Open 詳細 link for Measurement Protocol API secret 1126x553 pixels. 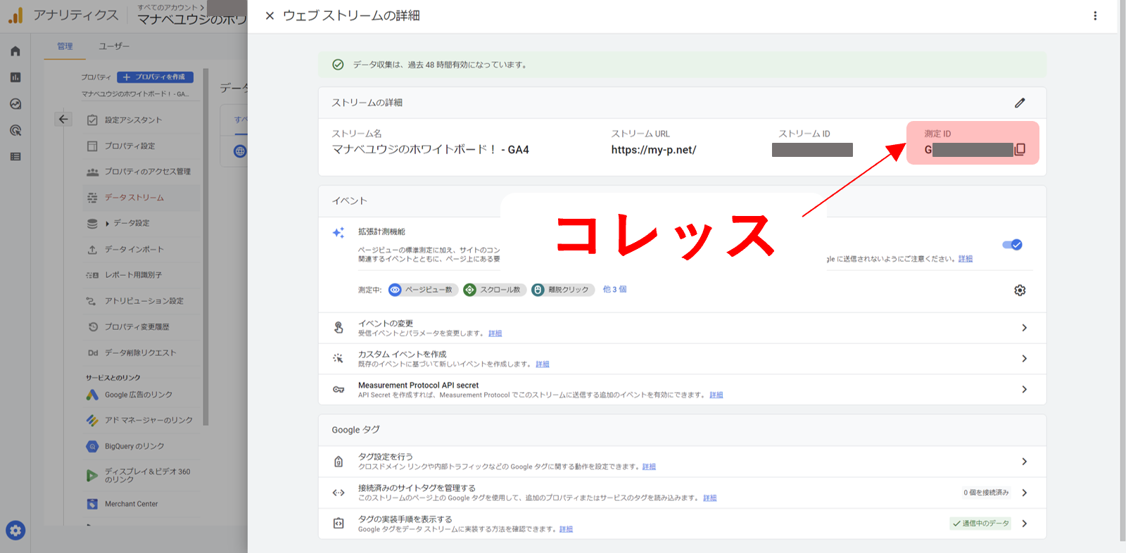[716, 395]
